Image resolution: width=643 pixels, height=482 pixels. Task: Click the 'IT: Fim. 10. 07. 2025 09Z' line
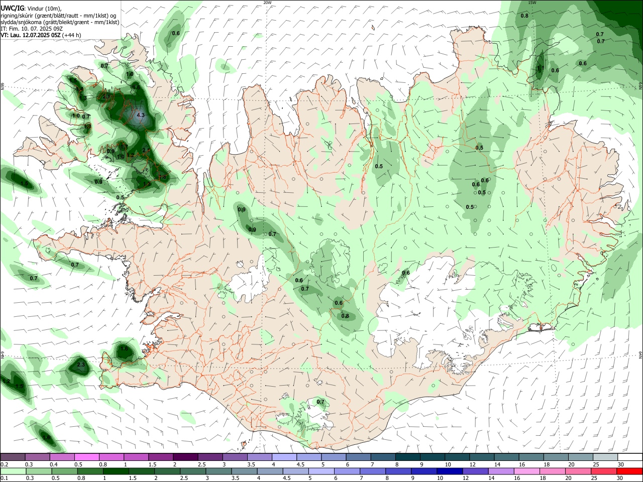tap(32, 29)
